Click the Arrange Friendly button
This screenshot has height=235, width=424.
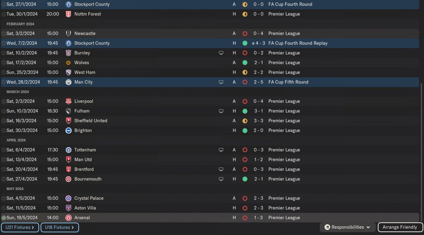pos(400,227)
